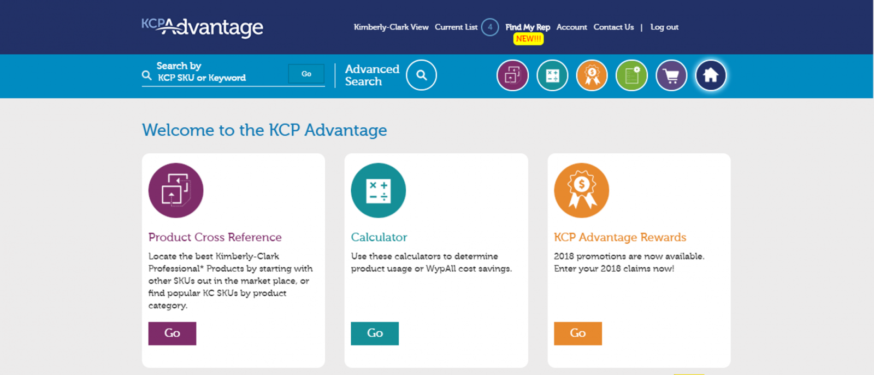Open the Rewards ribbon toolbar icon

(x=592, y=75)
